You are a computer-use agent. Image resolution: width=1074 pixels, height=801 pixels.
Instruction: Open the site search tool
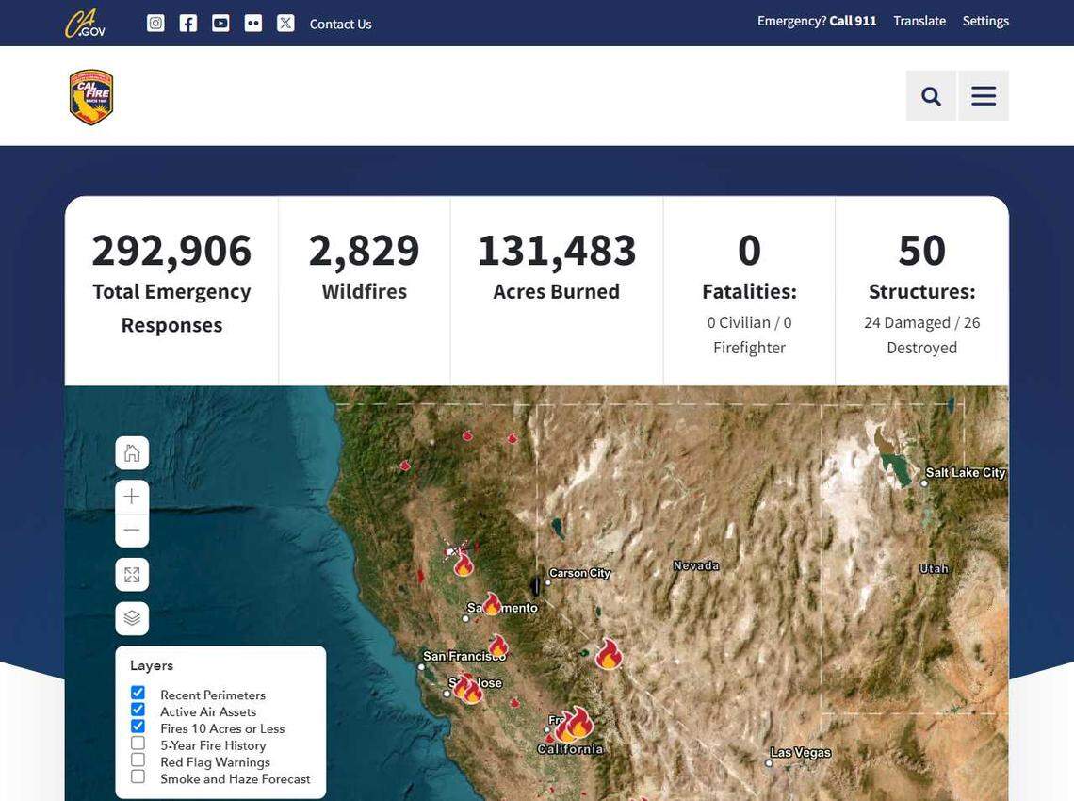(x=930, y=94)
